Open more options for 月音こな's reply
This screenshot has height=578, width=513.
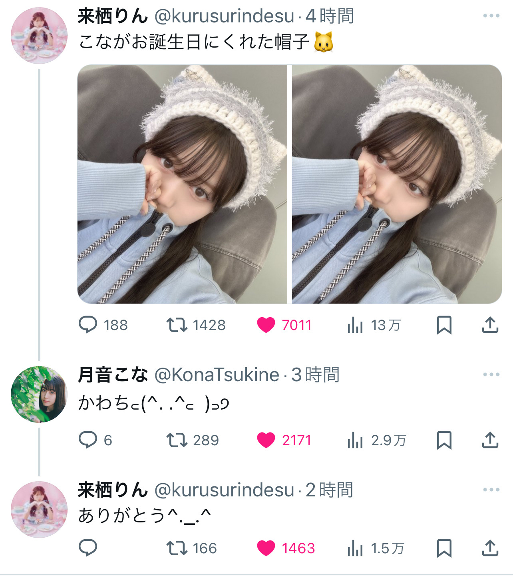tap(491, 375)
